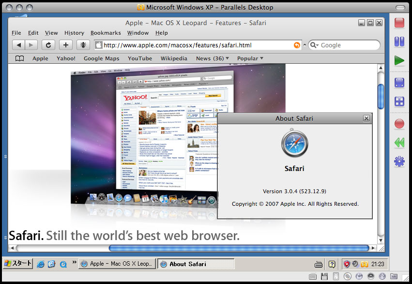The height and width of the screenshot is (284, 412).
Task: Stop the virtual machine with red square
Action: pos(399,23)
